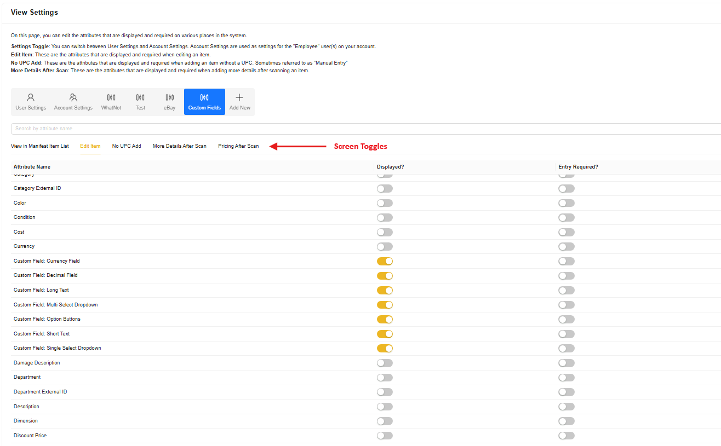Open the User Settings icon tab

(x=31, y=102)
